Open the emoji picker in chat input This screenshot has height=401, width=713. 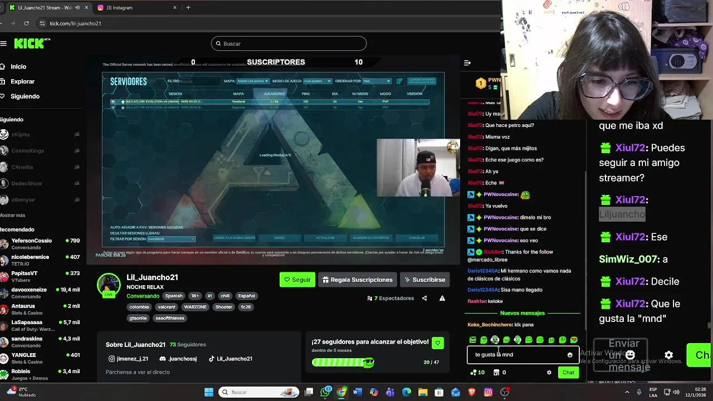point(570,355)
